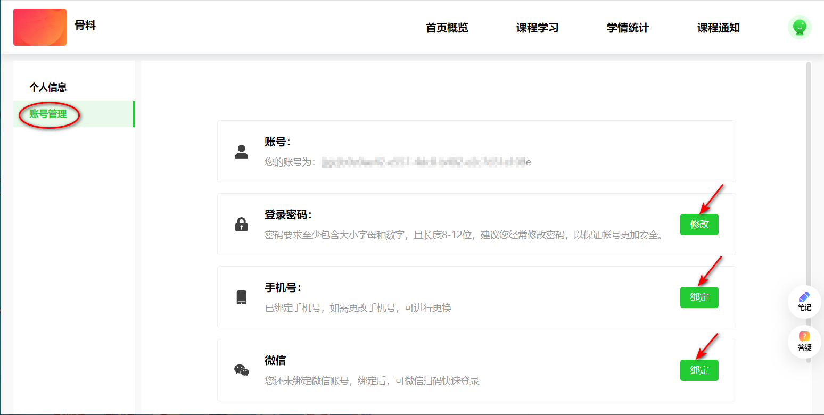The image size is (824, 415).
Task: Click the lock icon beside 登录密码
Action: pos(242,225)
